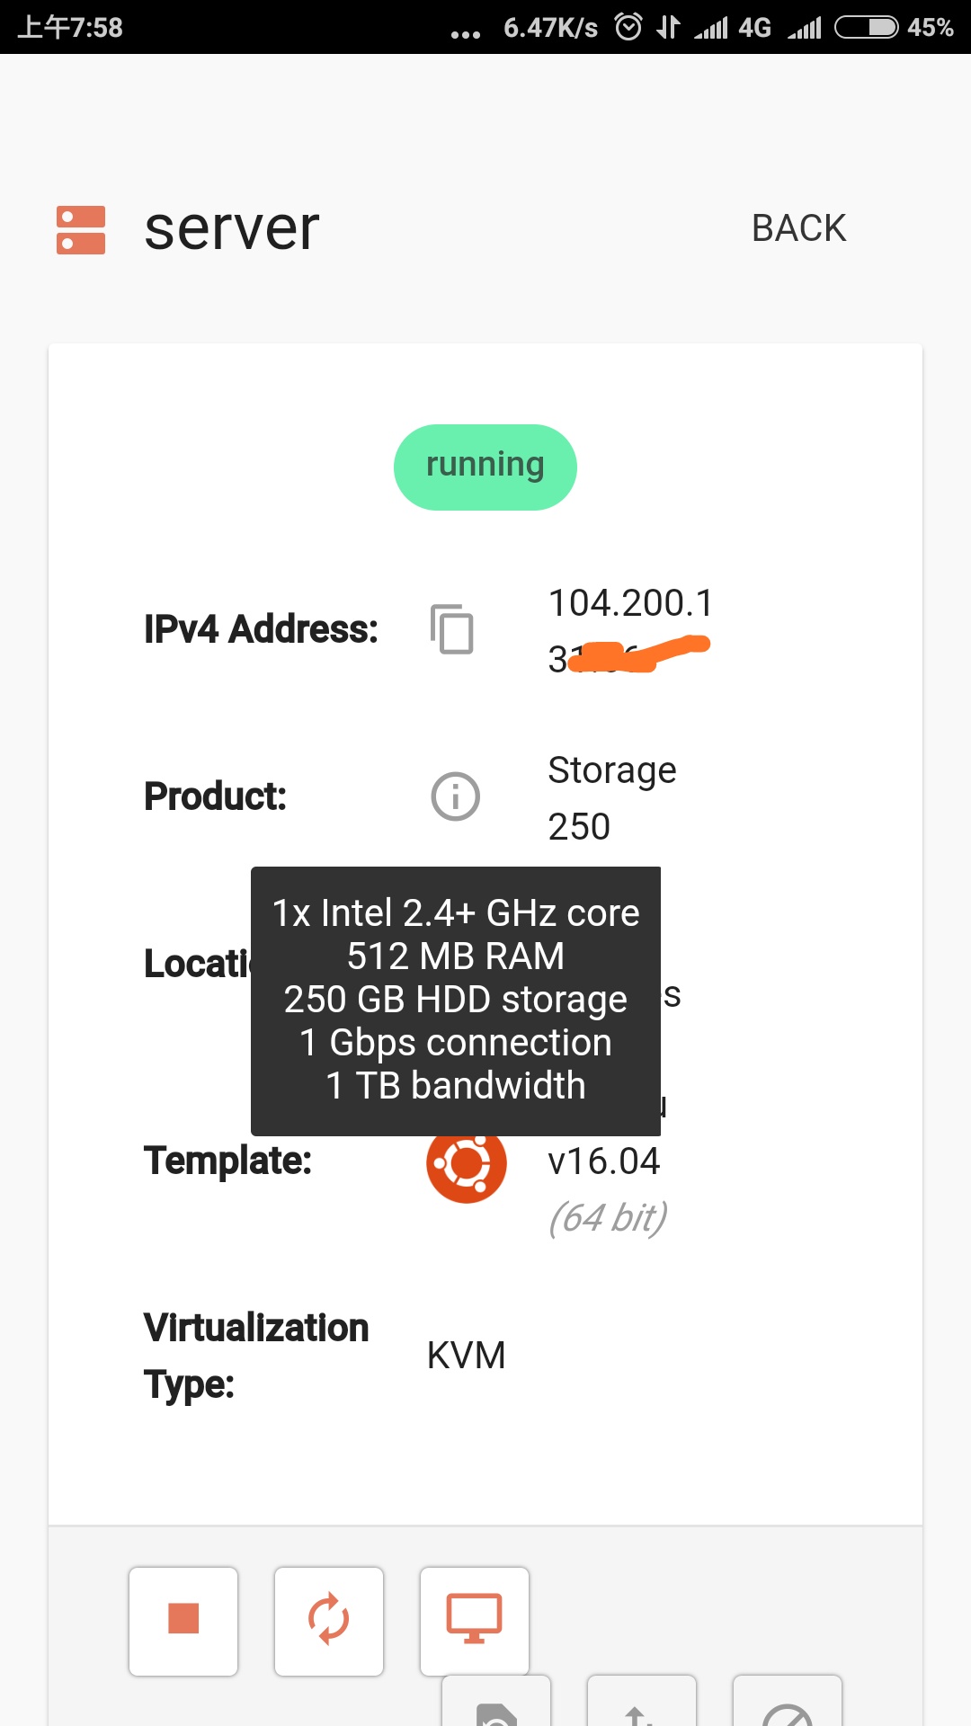Click the reinstall file icon button

(x=496, y=1705)
